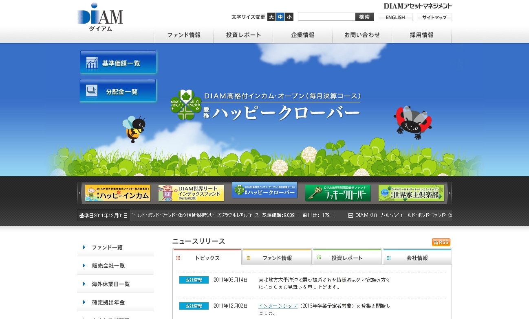Image resolution: width=529 pixels, height=319 pixels.
Task: Open the 基準価額一覧 button
Action: (x=118, y=62)
